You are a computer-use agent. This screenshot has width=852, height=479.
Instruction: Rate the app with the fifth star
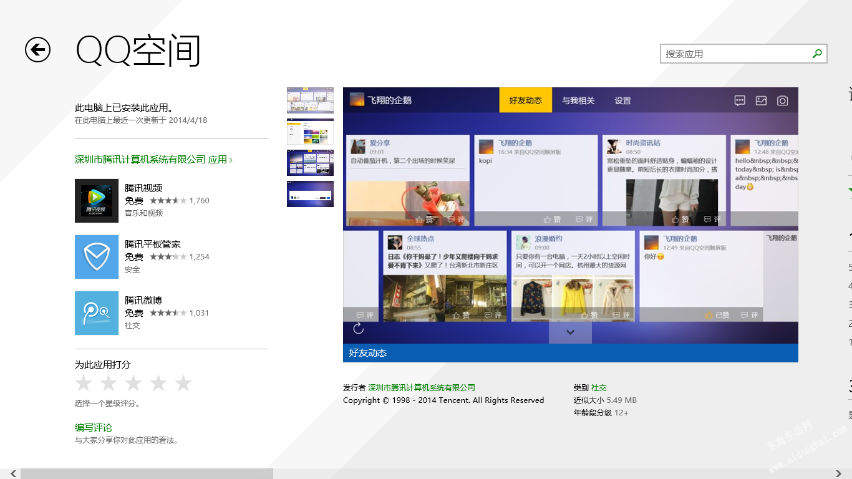coord(183,383)
